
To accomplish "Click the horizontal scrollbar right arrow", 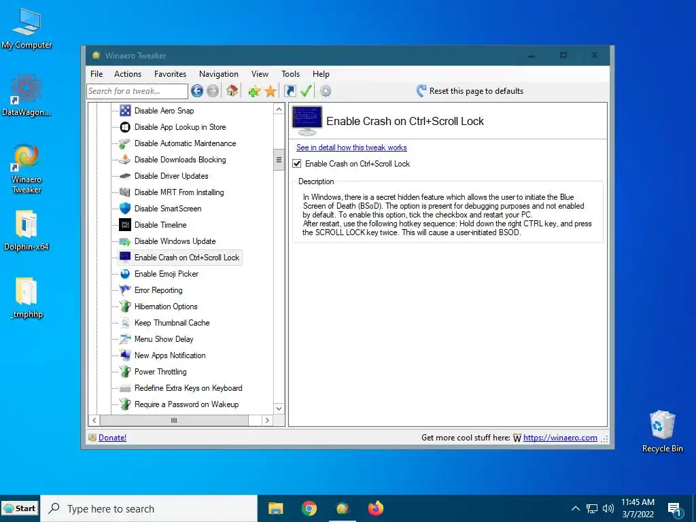I will click(x=266, y=420).
